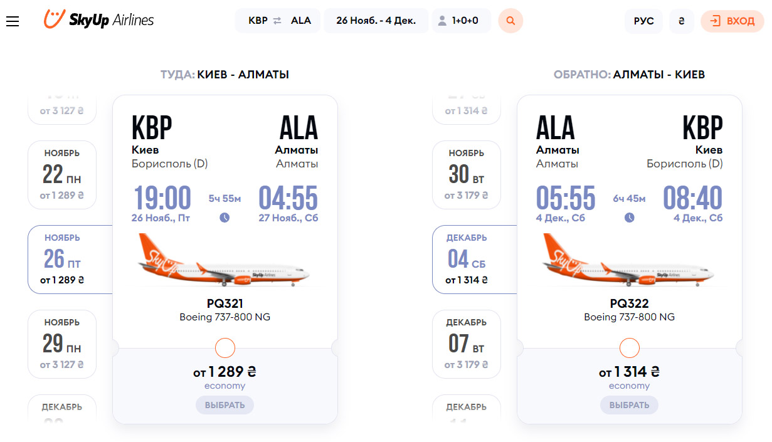
Task: Select the outbound November 22 date tab
Action: pos(62,175)
